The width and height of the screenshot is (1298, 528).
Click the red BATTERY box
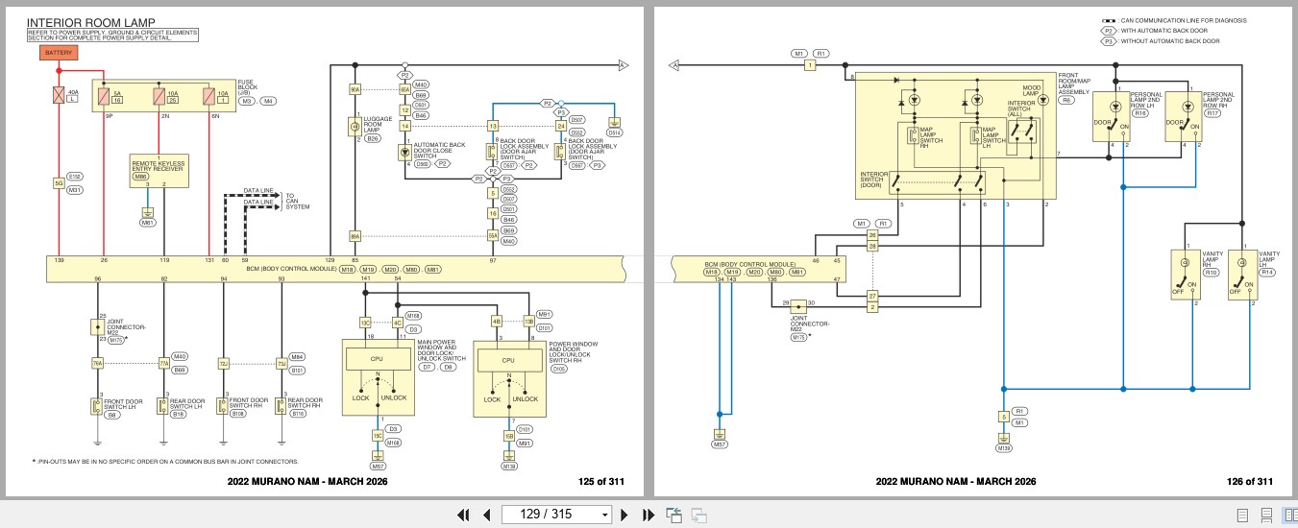click(59, 53)
